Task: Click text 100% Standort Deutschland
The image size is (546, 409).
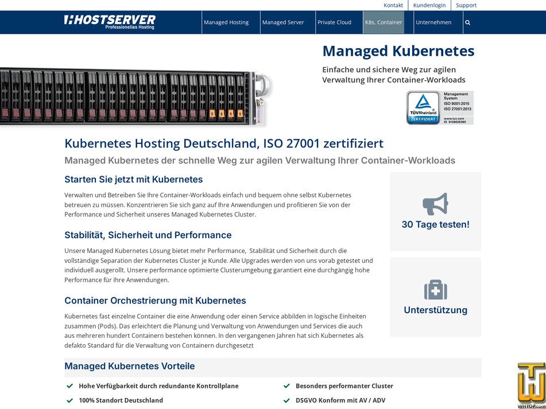Action: pos(121,400)
